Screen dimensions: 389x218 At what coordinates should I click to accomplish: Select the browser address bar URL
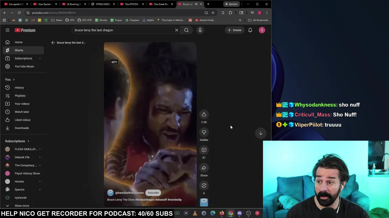point(54,13)
